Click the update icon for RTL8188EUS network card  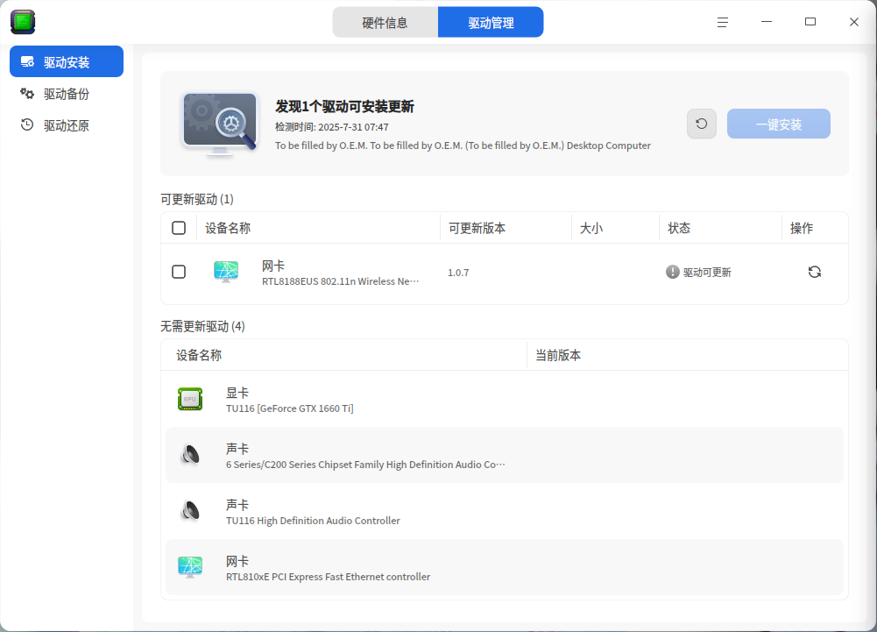click(x=815, y=272)
